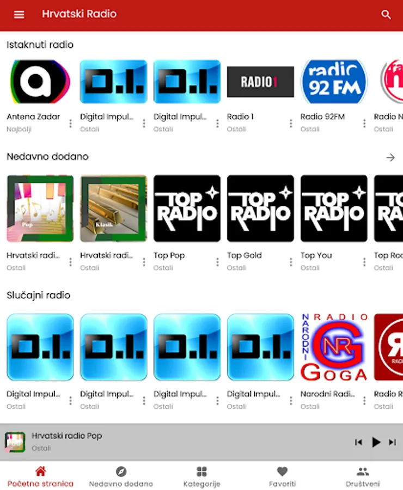The height and width of the screenshot is (490, 403).
Task: Open more options for Top You
Action: 364,262
